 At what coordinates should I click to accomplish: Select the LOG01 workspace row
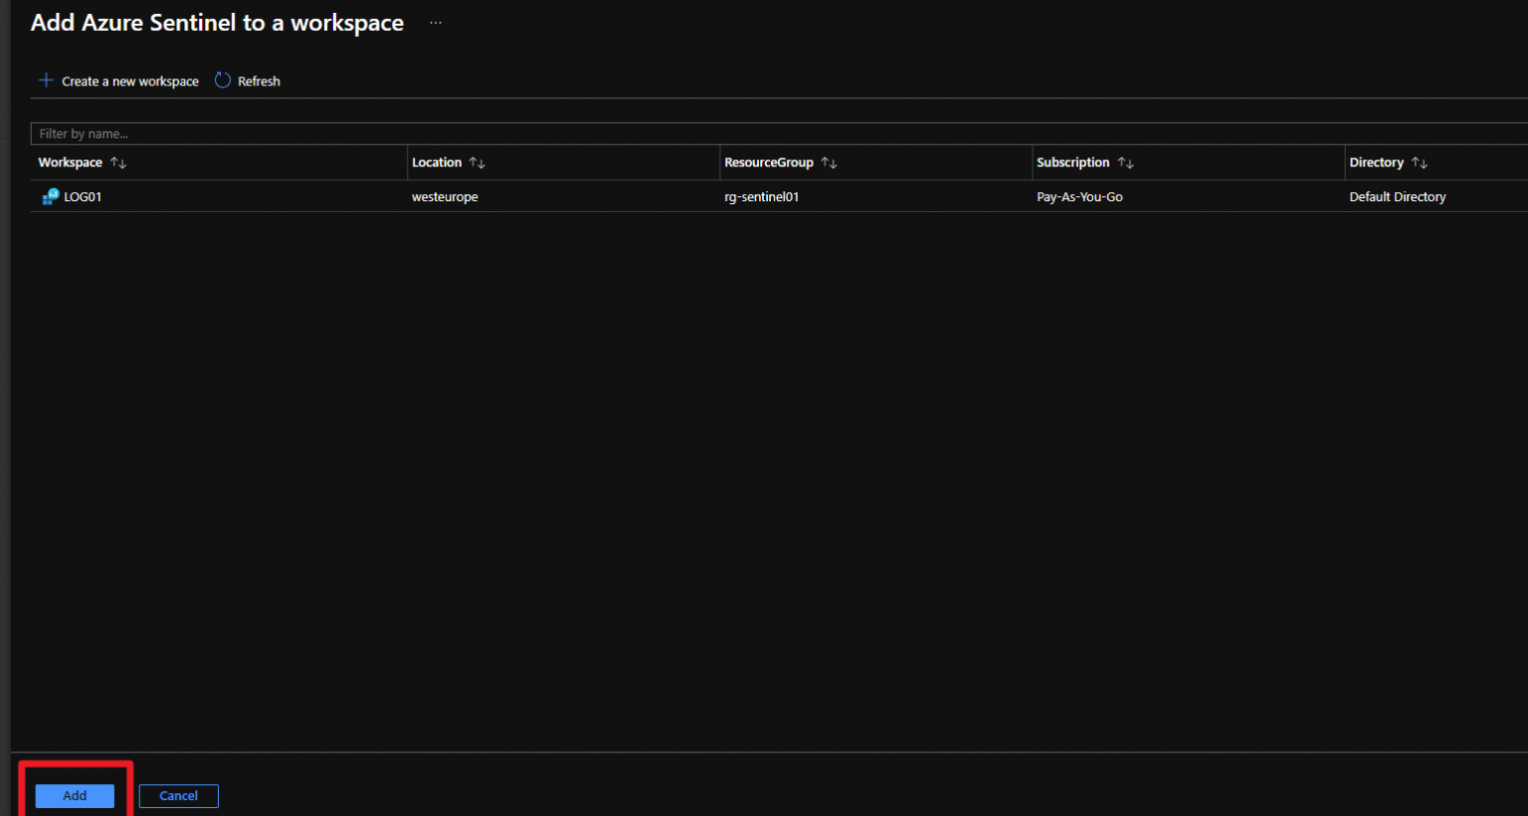pos(779,197)
